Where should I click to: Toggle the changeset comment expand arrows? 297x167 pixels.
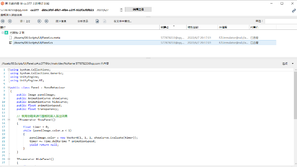[x=121, y=10]
